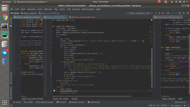Open the Structure tool window sidebar tab
190x107 pixels.
pyautogui.click(x=11, y=78)
